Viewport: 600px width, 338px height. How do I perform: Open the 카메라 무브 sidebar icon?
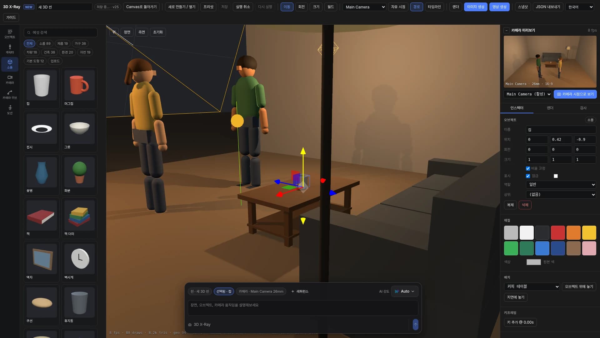tap(10, 95)
